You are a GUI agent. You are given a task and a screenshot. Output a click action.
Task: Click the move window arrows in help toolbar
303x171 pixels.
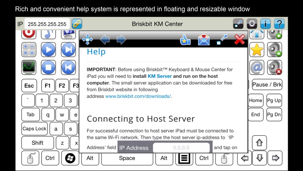[x=87, y=40]
